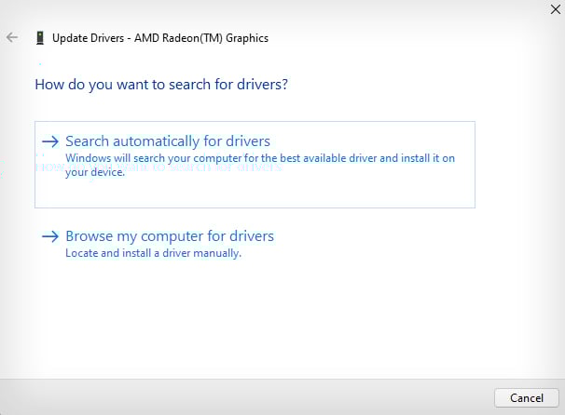Click the Cancel button
Screen dimensions: 565x415
click(527, 397)
